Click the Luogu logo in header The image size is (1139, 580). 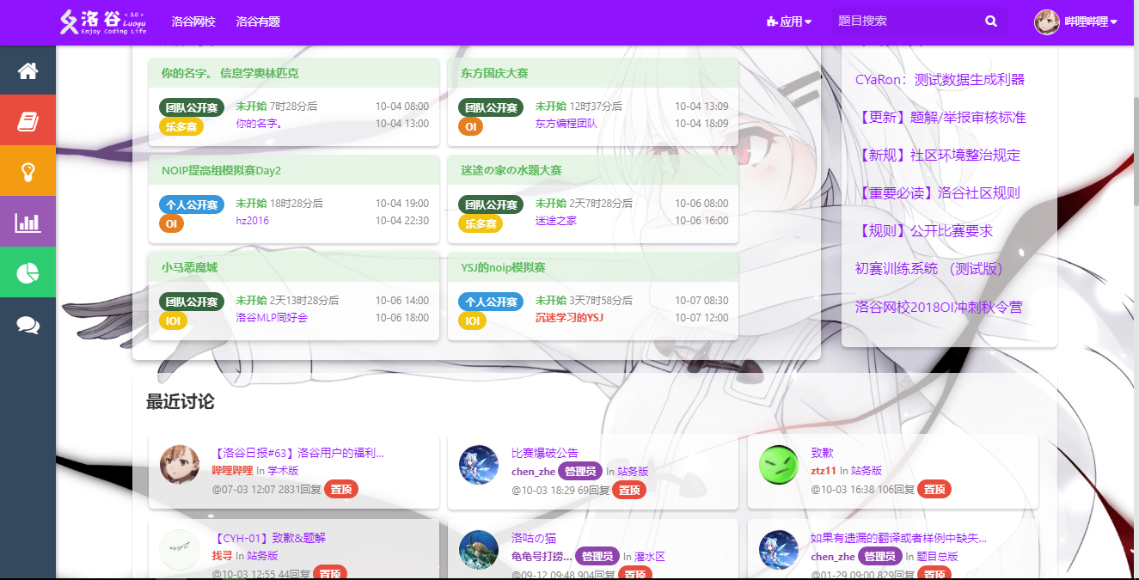coord(103,21)
